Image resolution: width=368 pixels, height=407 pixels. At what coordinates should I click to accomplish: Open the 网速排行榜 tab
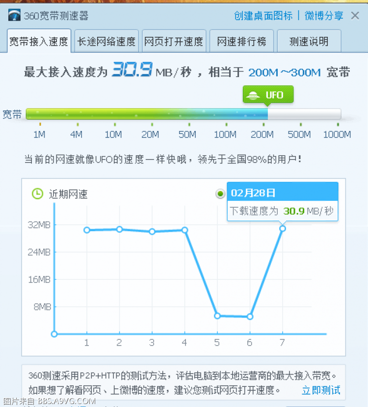[x=241, y=41]
